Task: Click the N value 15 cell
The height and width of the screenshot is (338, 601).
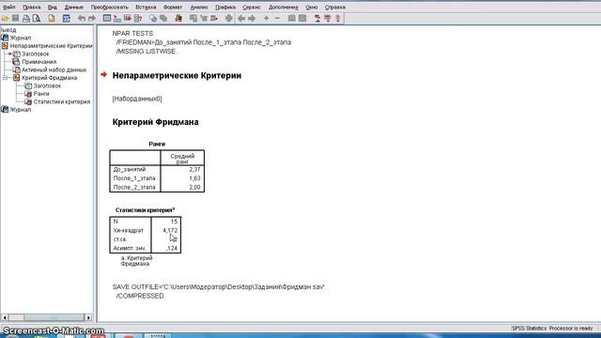Action: point(174,222)
